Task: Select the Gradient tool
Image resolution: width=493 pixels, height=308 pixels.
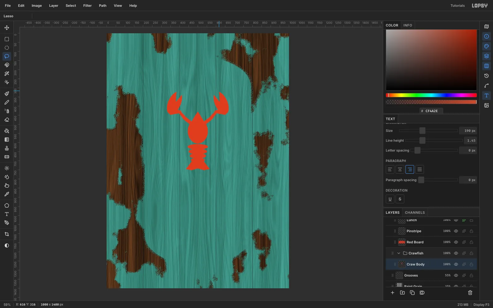Action: point(7,140)
